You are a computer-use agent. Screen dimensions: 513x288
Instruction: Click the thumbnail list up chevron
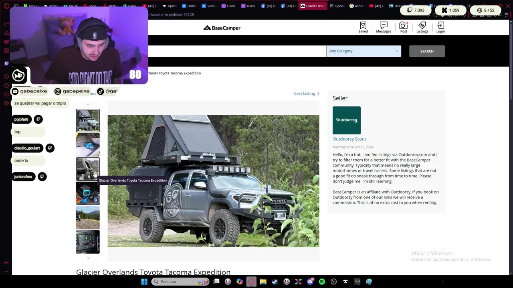point(88,104)
